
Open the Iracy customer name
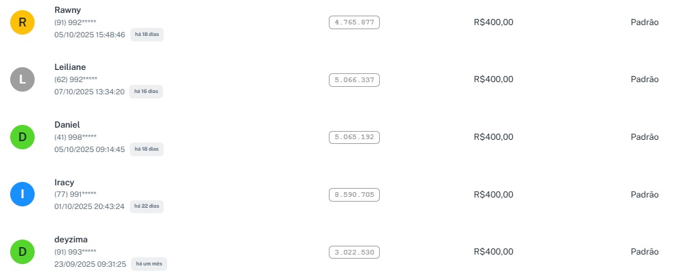coord(65,182)
